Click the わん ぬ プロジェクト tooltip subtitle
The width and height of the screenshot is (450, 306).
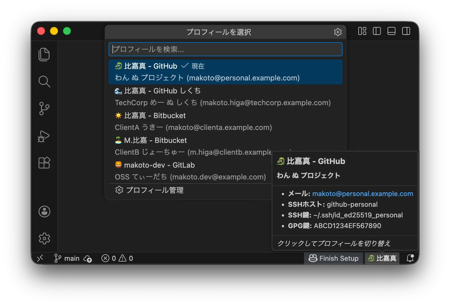(x=309, y=175)
